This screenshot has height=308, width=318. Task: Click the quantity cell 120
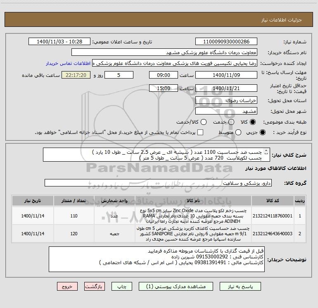tap(74, 234)
